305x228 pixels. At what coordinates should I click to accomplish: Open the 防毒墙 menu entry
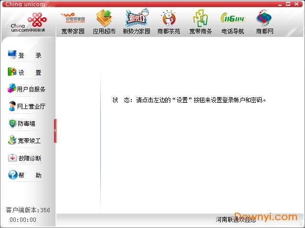tap(26, 124)
